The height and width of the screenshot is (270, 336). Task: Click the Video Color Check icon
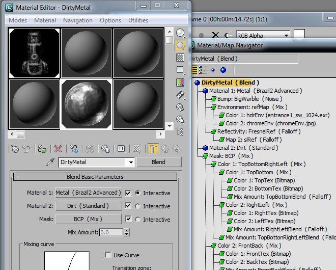tap(180, 83)
